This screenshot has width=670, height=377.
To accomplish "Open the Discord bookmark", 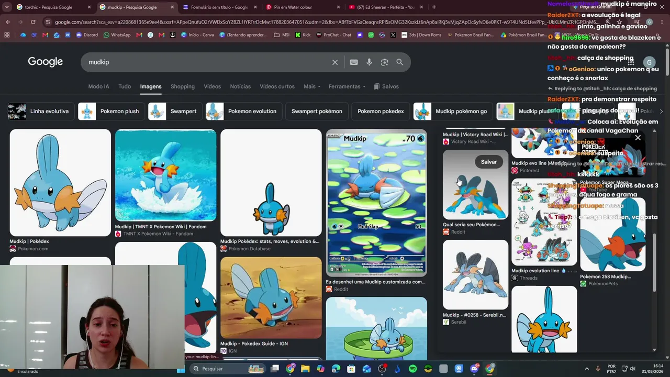I will [87, 35].
